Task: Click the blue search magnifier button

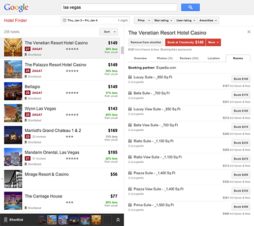Action: click(x=190, y=7)
